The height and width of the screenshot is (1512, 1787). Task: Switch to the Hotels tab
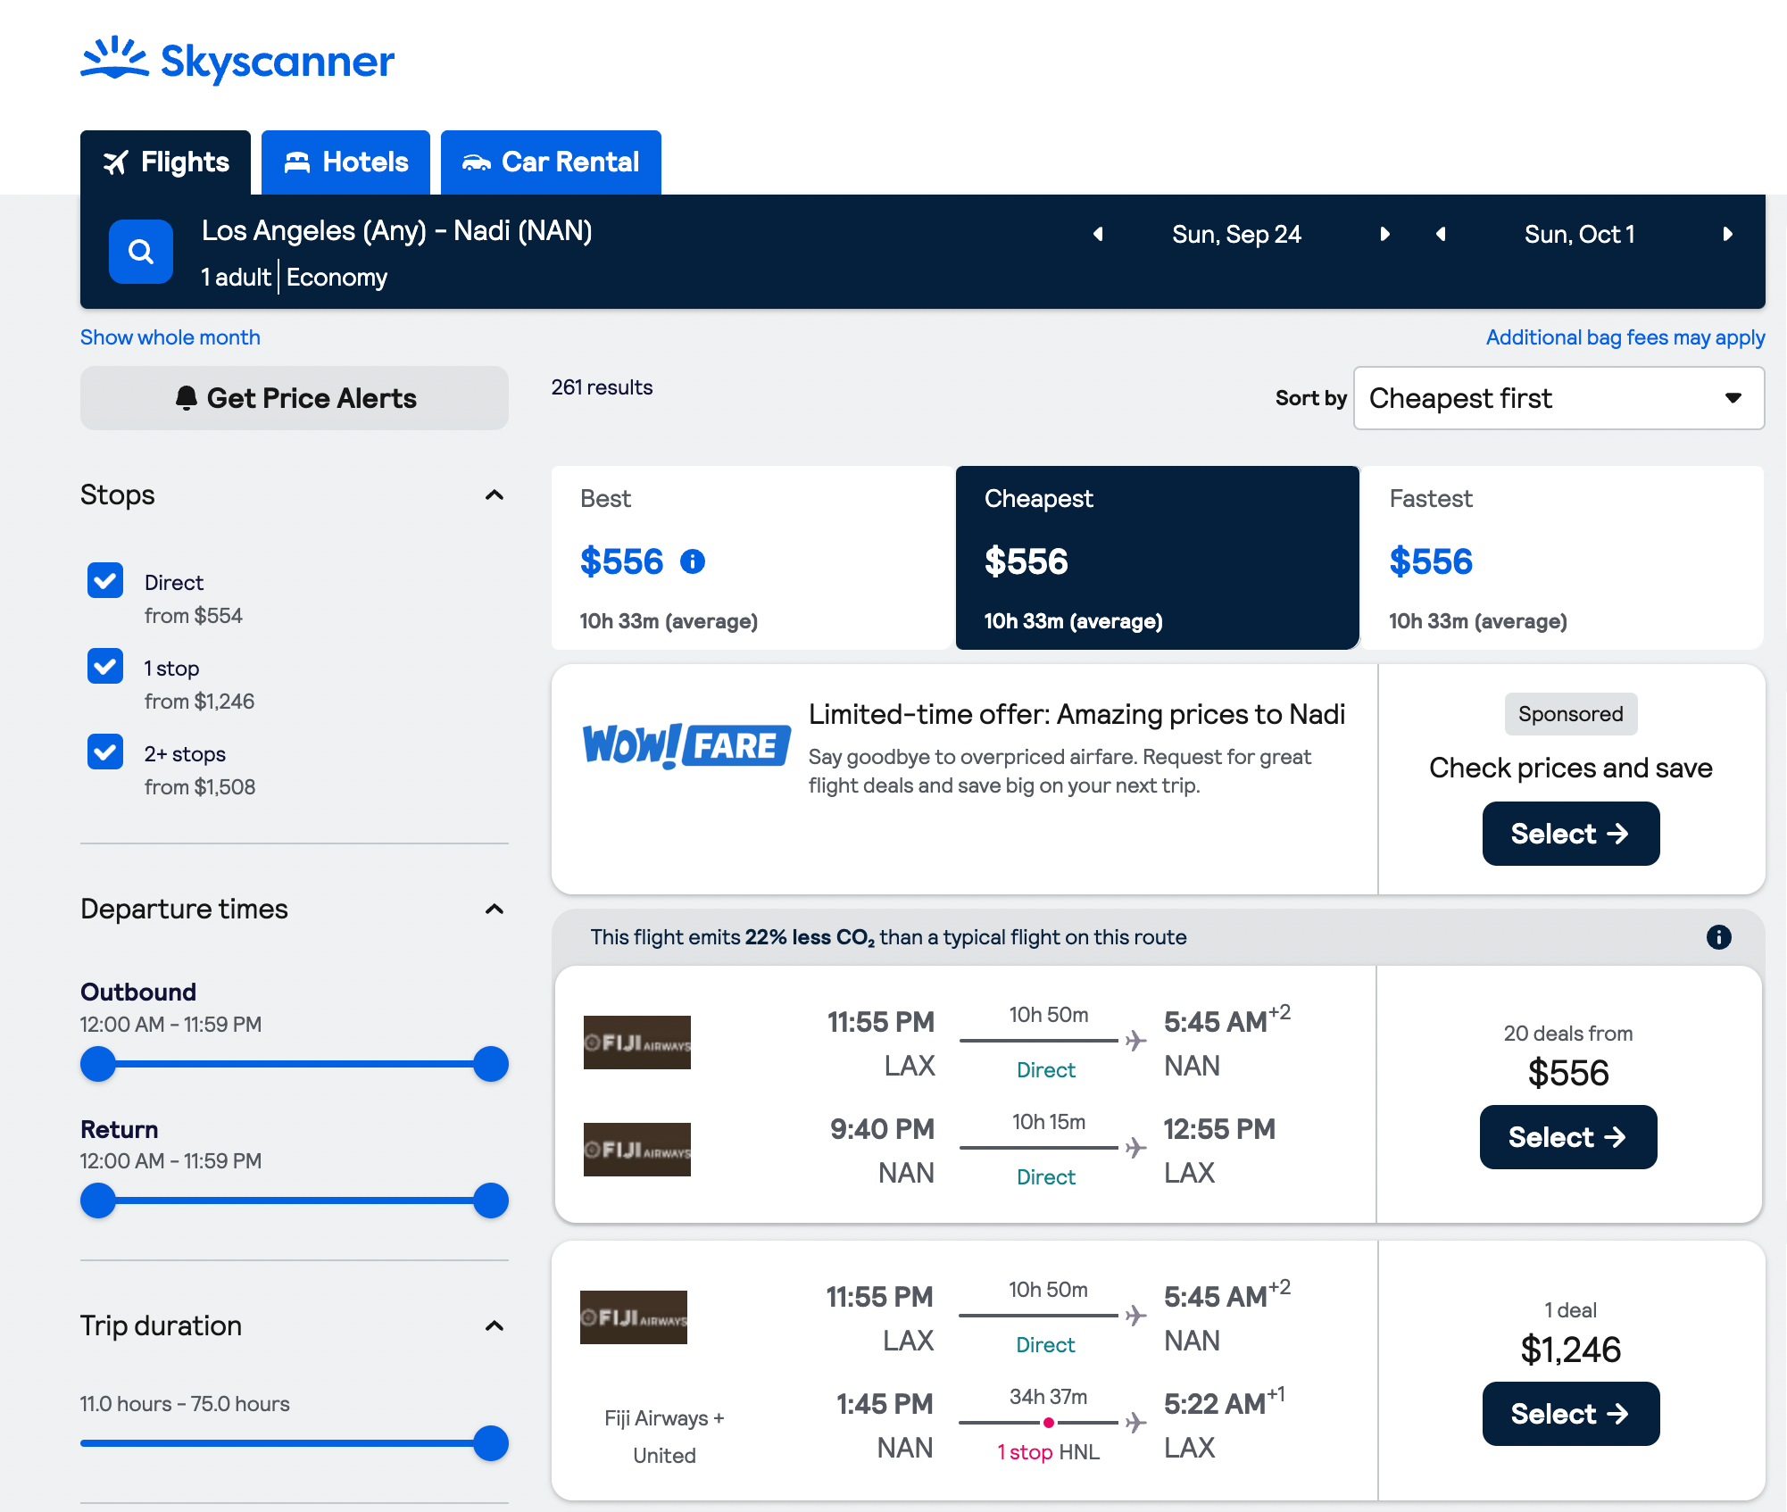(345, 162)
